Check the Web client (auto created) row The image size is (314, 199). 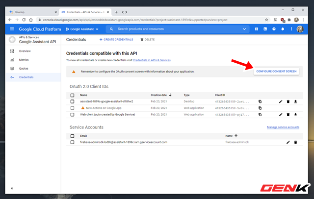click(72, 115)
